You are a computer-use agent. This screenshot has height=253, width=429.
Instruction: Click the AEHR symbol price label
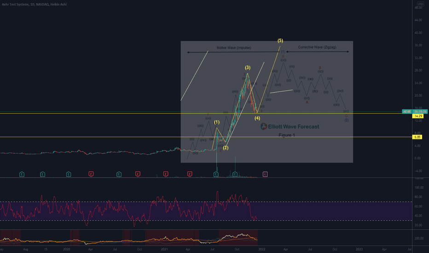click(x=407, y=112)
